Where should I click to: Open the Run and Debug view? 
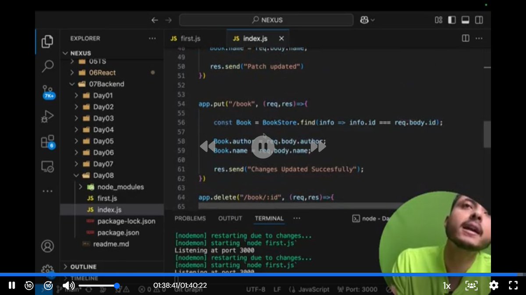pos(47,116)
